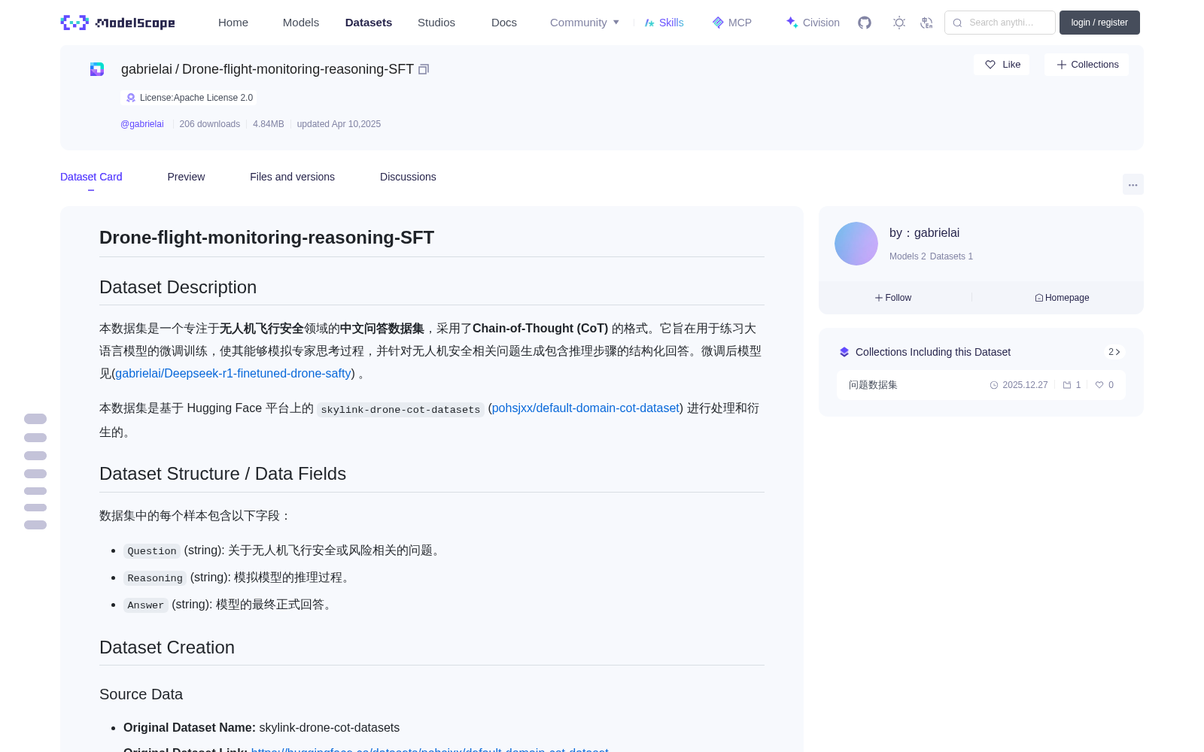The image size is (1204, 752).
Task: Click the Like heart icon
Action: [990, 65]
